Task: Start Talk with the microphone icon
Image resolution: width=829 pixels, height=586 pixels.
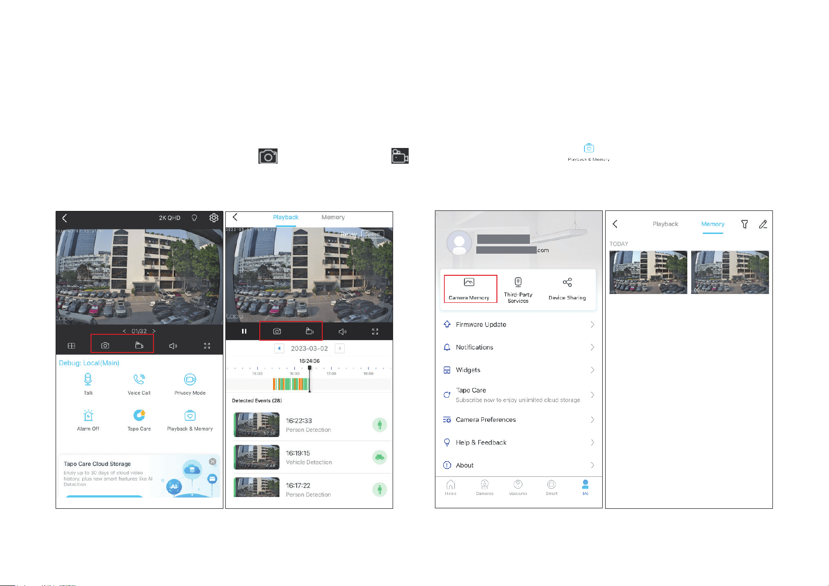Action: click(88, 383)
